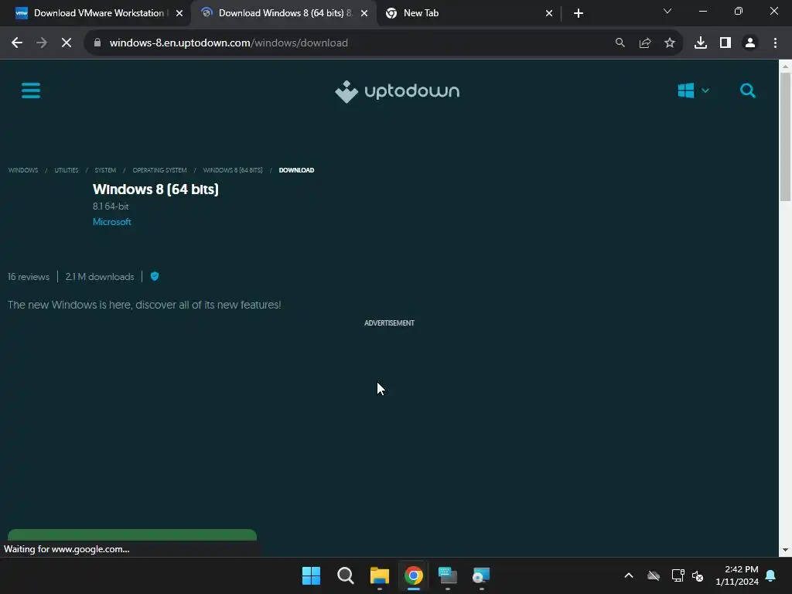Click the forward navigation arrow
The height and width of the screenshot is (594, 792).
[x=42, y=43]
